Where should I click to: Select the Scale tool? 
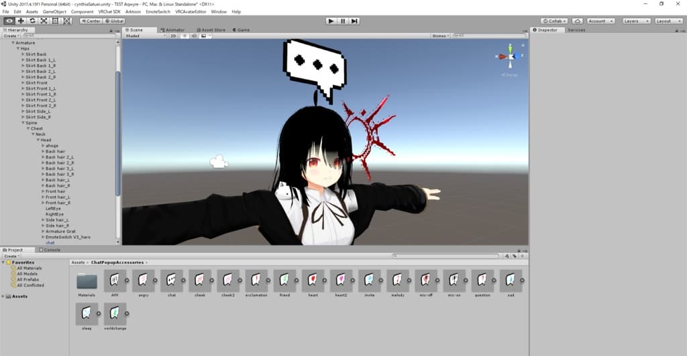click(x=44, y=21)
